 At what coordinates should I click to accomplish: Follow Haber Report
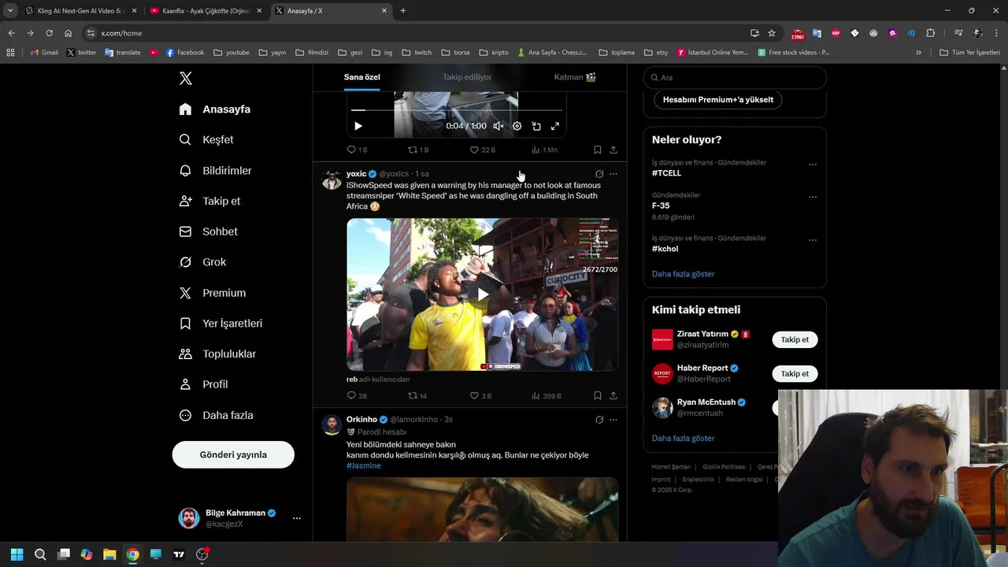click(795, 374)
